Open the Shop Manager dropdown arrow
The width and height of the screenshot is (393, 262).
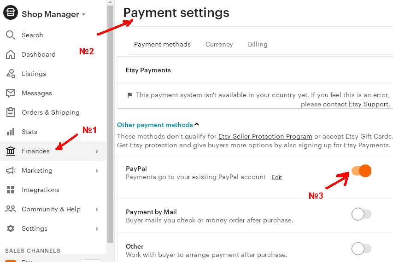coord(84,15)
